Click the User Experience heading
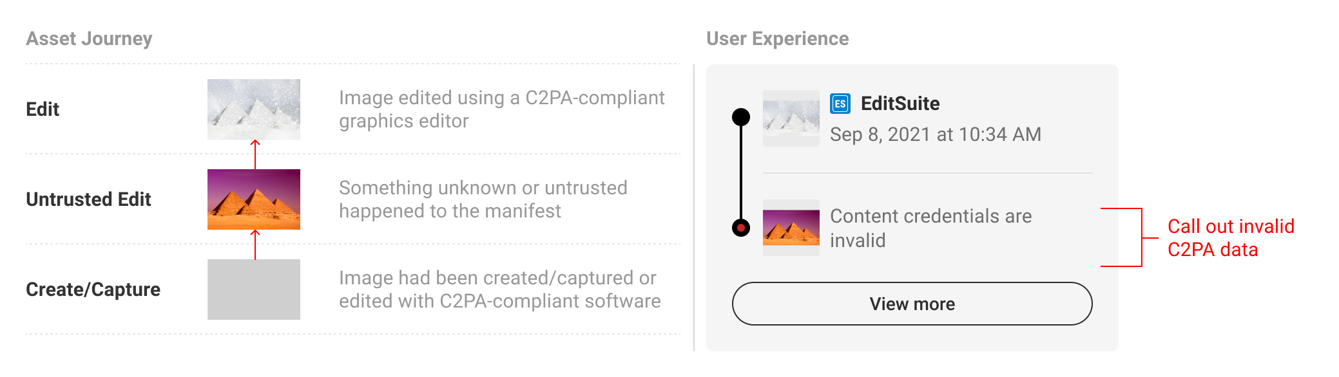 pos(778,39)
